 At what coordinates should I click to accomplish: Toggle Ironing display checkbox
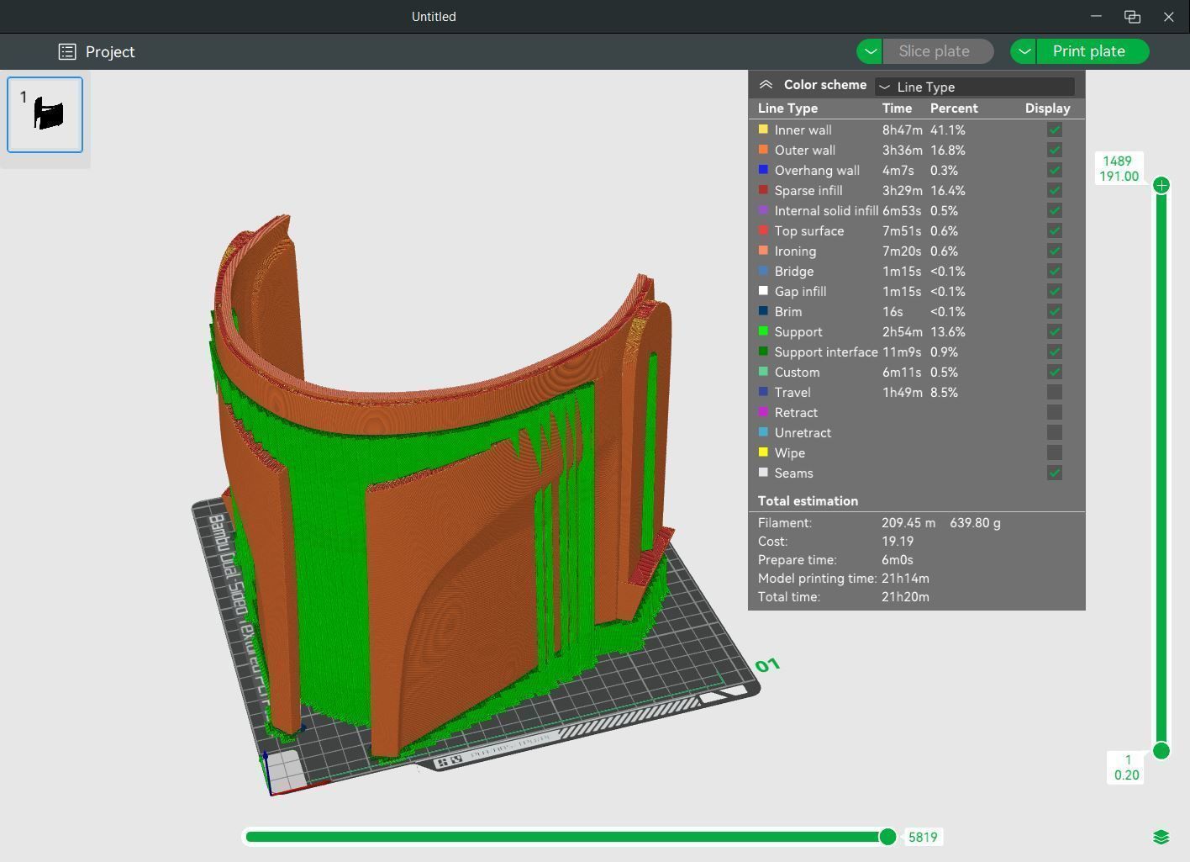pyautogui.click(x=1055, y=251)
